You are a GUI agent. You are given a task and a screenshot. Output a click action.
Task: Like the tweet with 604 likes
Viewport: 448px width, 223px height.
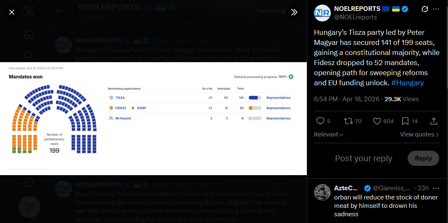tap(377, 121)
